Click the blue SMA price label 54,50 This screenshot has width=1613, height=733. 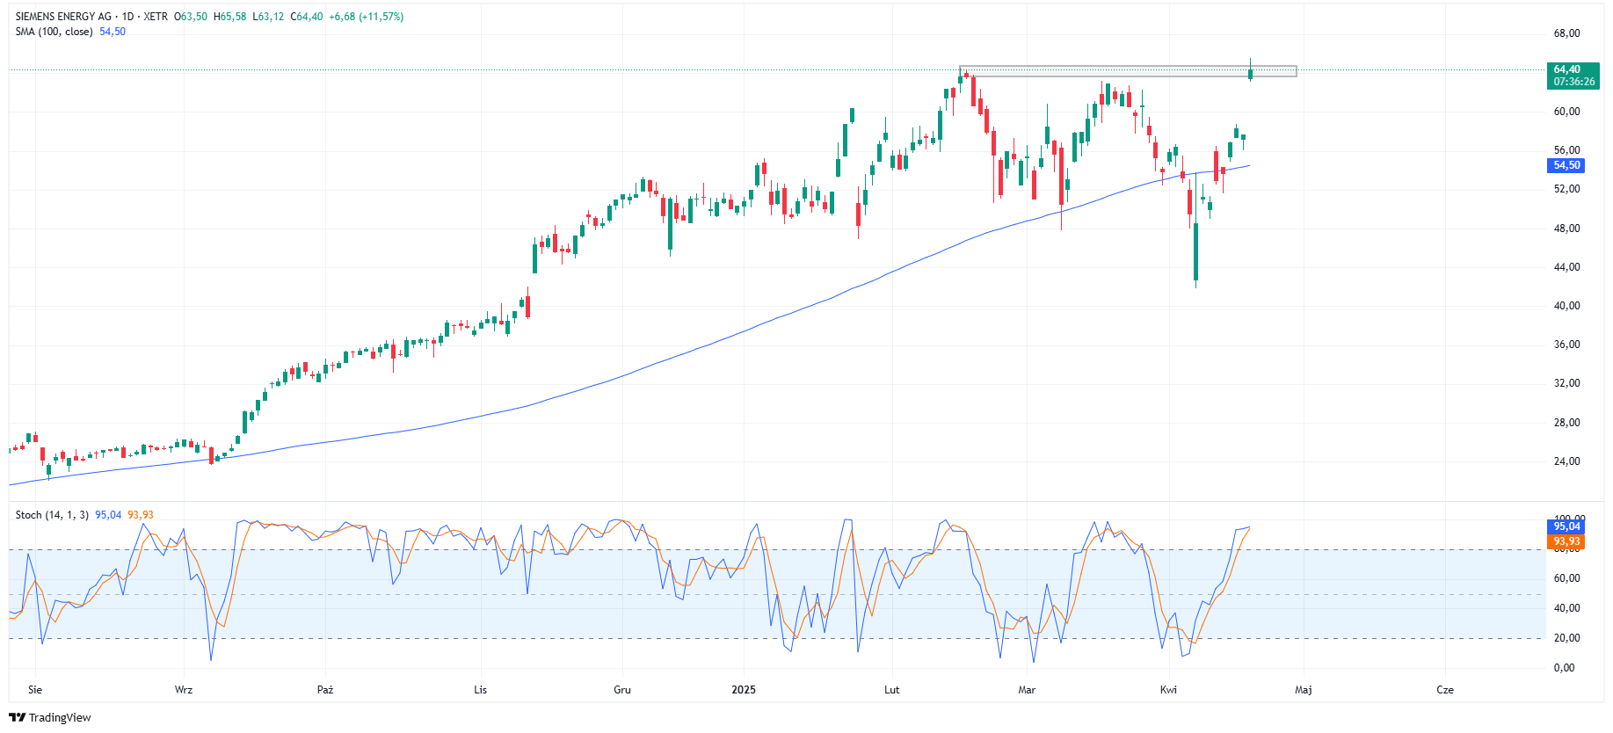(x=1566, y=165)
